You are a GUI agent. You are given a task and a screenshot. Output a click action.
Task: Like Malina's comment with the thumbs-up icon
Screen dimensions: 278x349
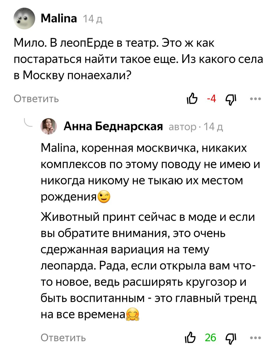tap(193, 99)
